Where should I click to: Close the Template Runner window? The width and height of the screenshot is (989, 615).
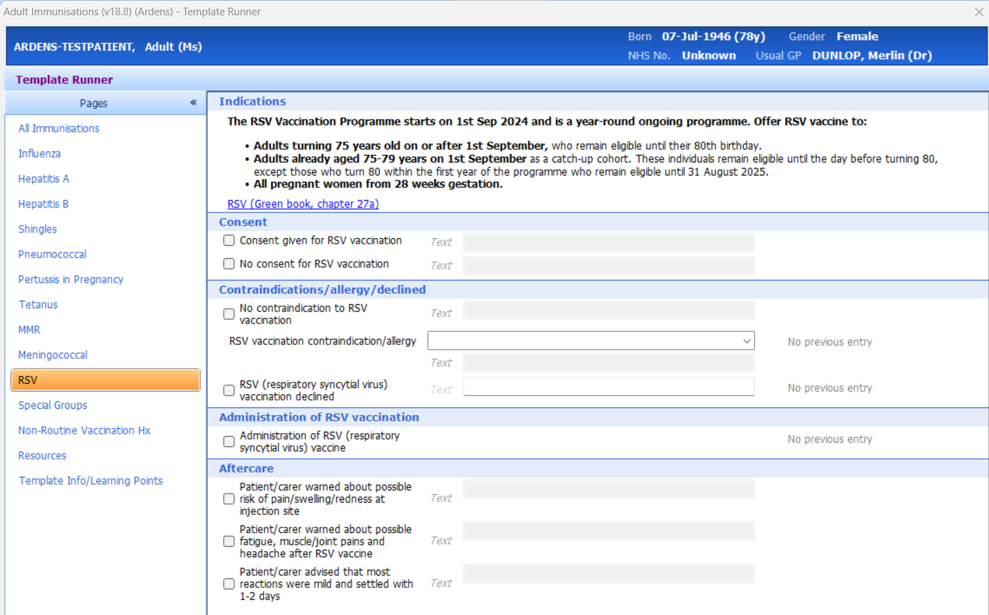pyautogui.click(x=979, y=12)
